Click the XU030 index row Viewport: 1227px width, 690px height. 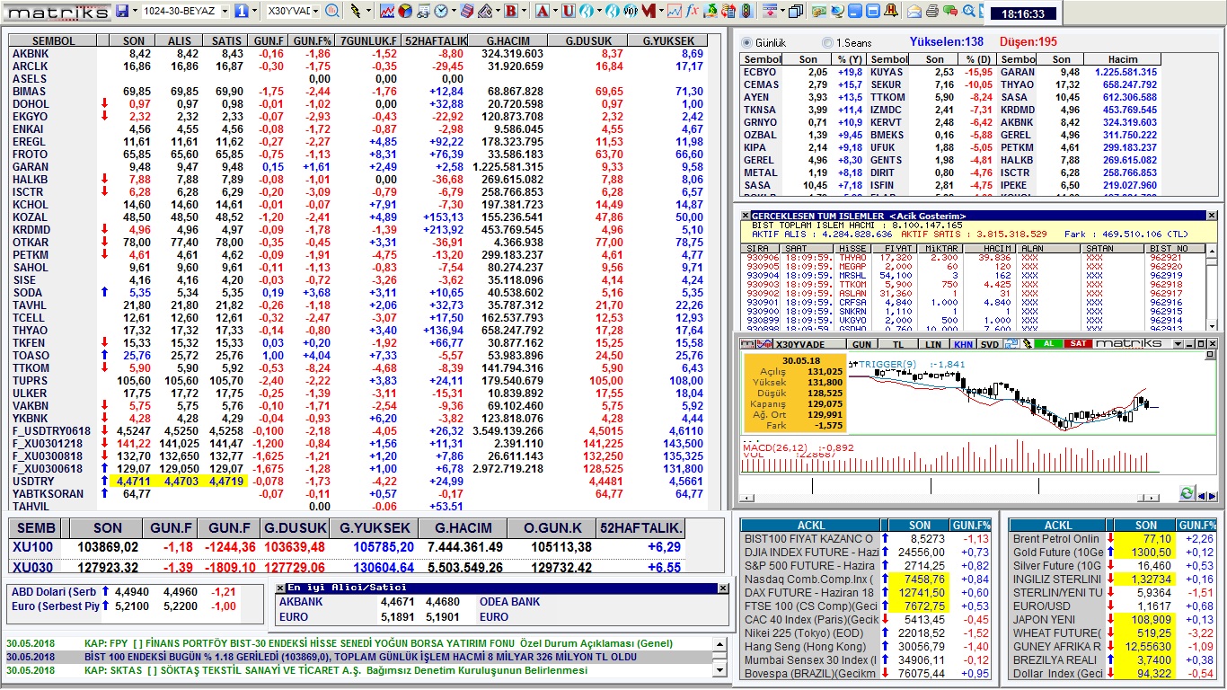coord(348,567)
